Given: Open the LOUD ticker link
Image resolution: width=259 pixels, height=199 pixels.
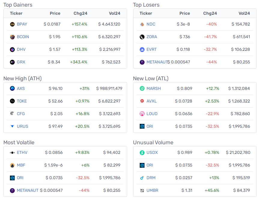Looking at the screenshot, I should click(x=152, y=114).
